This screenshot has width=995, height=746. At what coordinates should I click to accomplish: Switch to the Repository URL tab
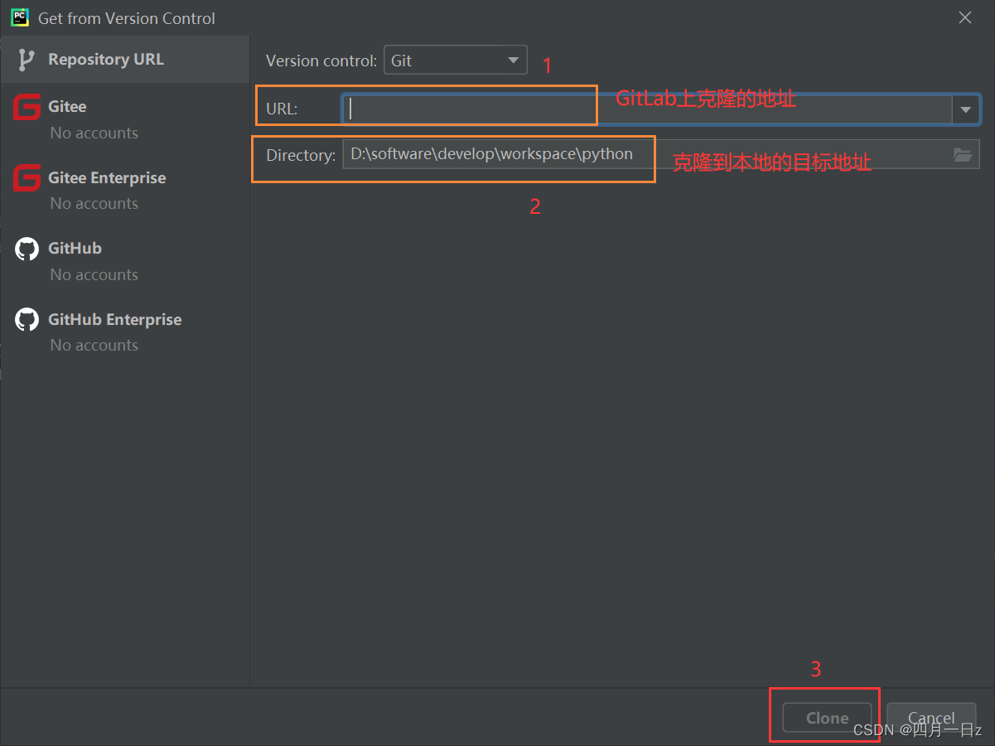[106, 60]
